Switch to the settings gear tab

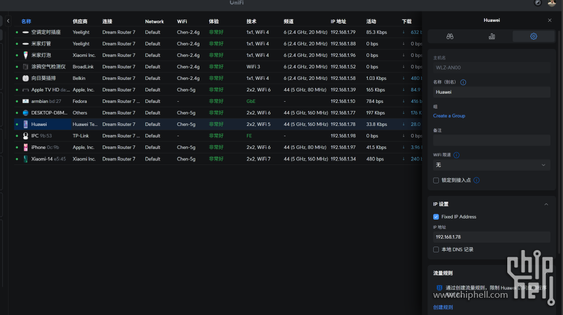click(x=534, y=36)
